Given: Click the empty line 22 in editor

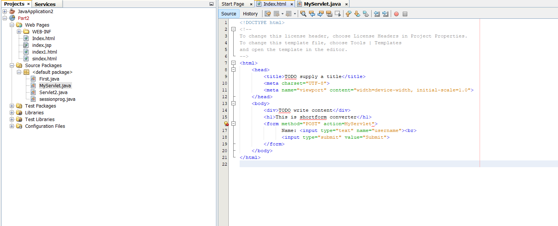Looking at the screenshot, I should [x=399, y=164].
